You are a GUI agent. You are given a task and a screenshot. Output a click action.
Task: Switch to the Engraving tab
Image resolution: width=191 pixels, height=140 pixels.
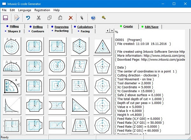60,27
